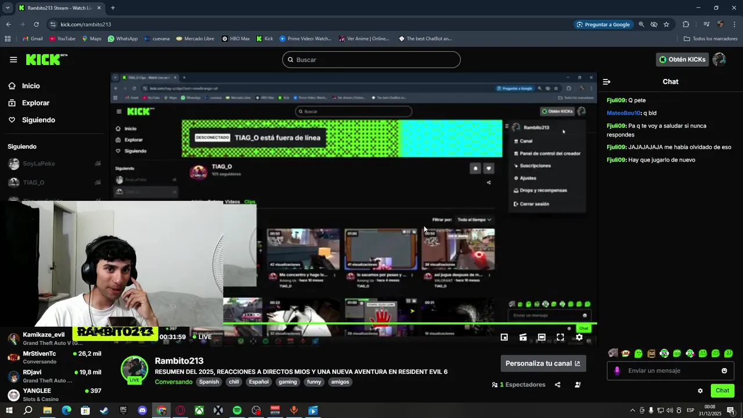Go to Inicio in the Kick sidebar

click(x=24, y=86)
